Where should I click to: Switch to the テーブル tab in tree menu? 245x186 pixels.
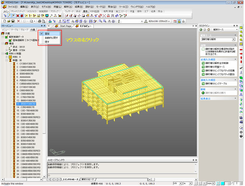[15, 30]
